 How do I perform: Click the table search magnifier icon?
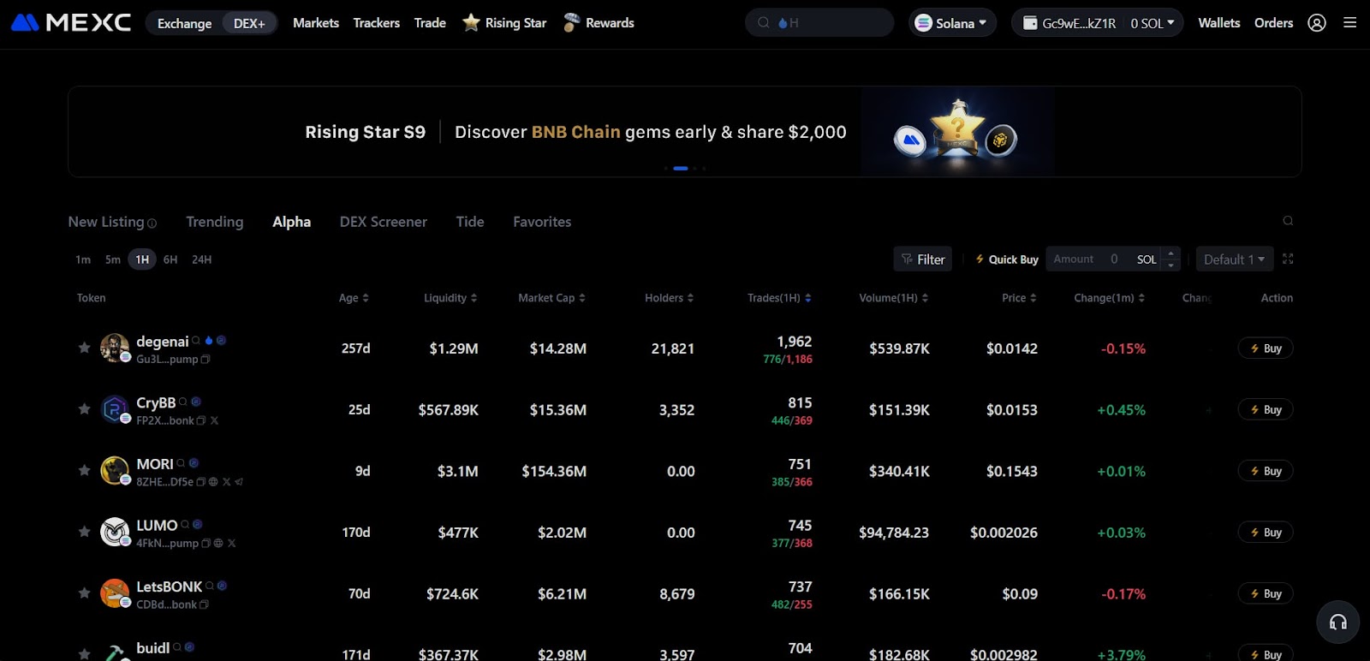click(1288, 221)
